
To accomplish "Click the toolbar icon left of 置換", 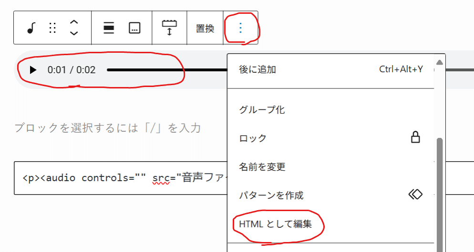I will [x=169, y=28].
